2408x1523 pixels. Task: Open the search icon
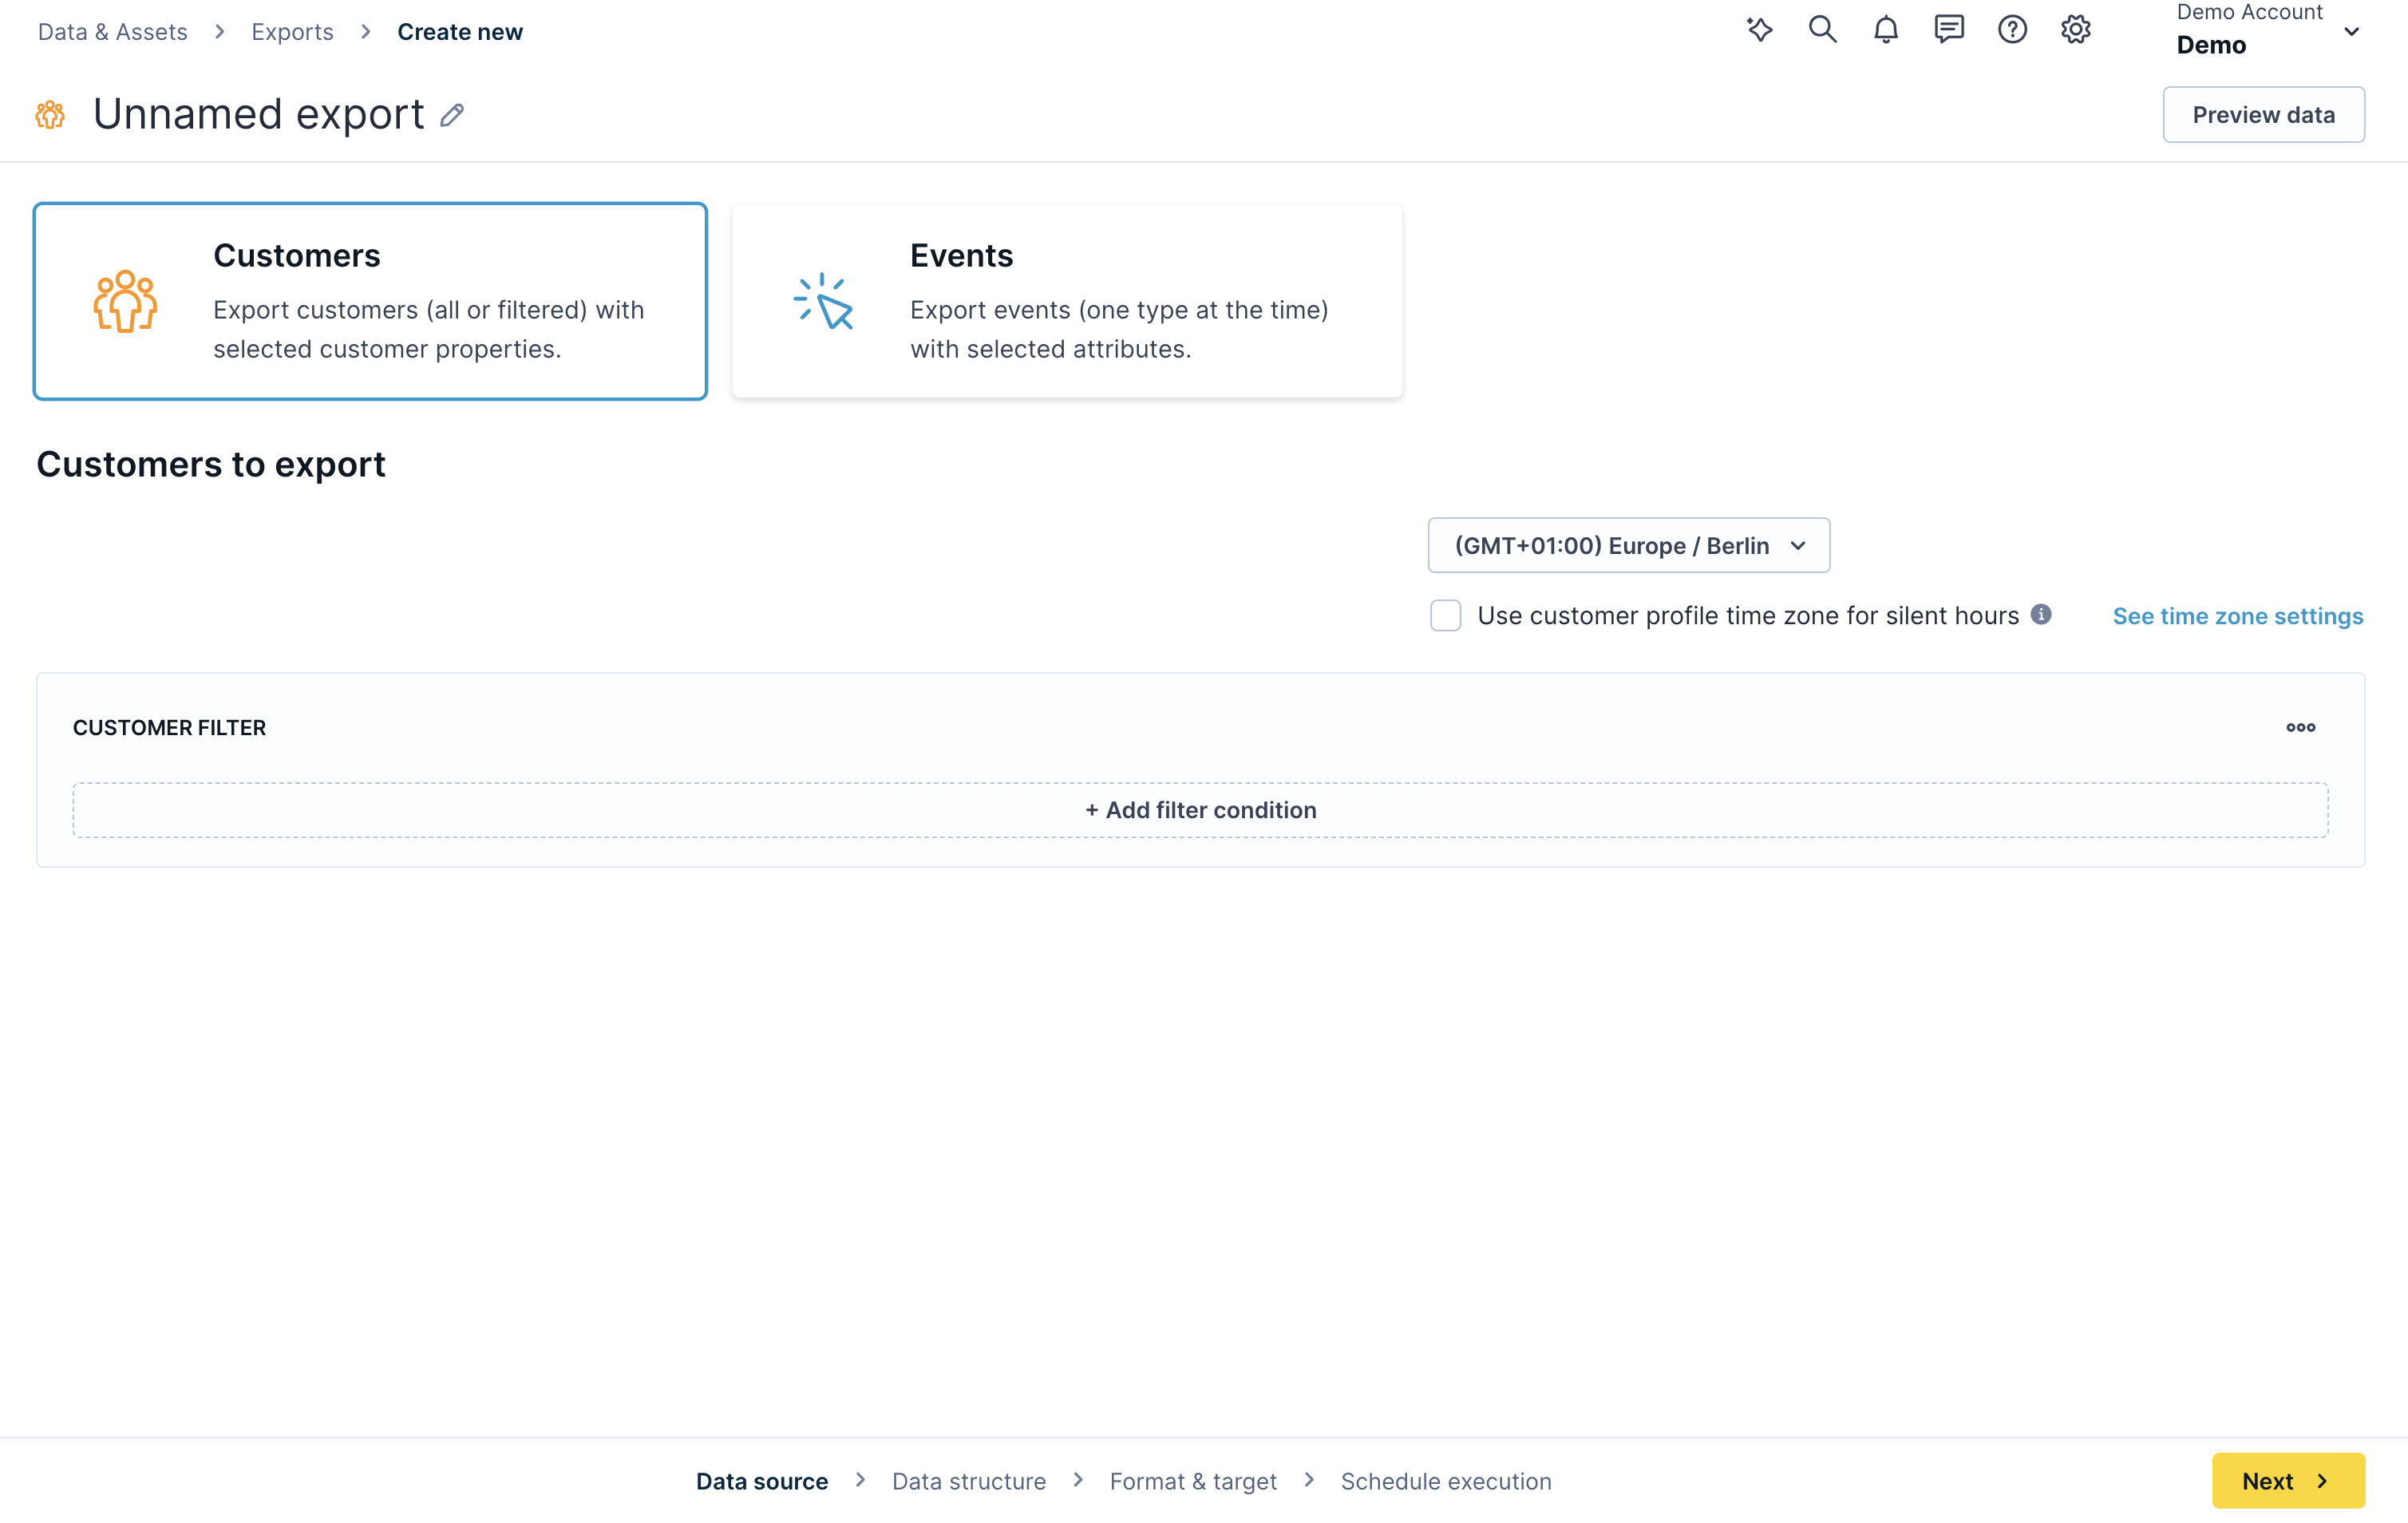[x=1822, y=29]
